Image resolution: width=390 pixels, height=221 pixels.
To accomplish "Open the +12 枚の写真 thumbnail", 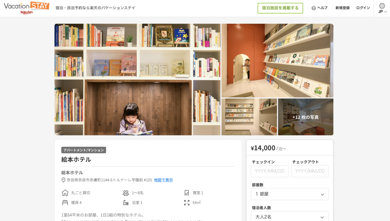I will pos(306,117).
